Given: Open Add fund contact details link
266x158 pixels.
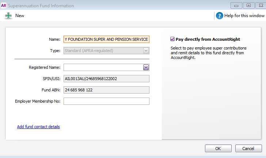Looking at the screenshot, I should pos(38,127).
